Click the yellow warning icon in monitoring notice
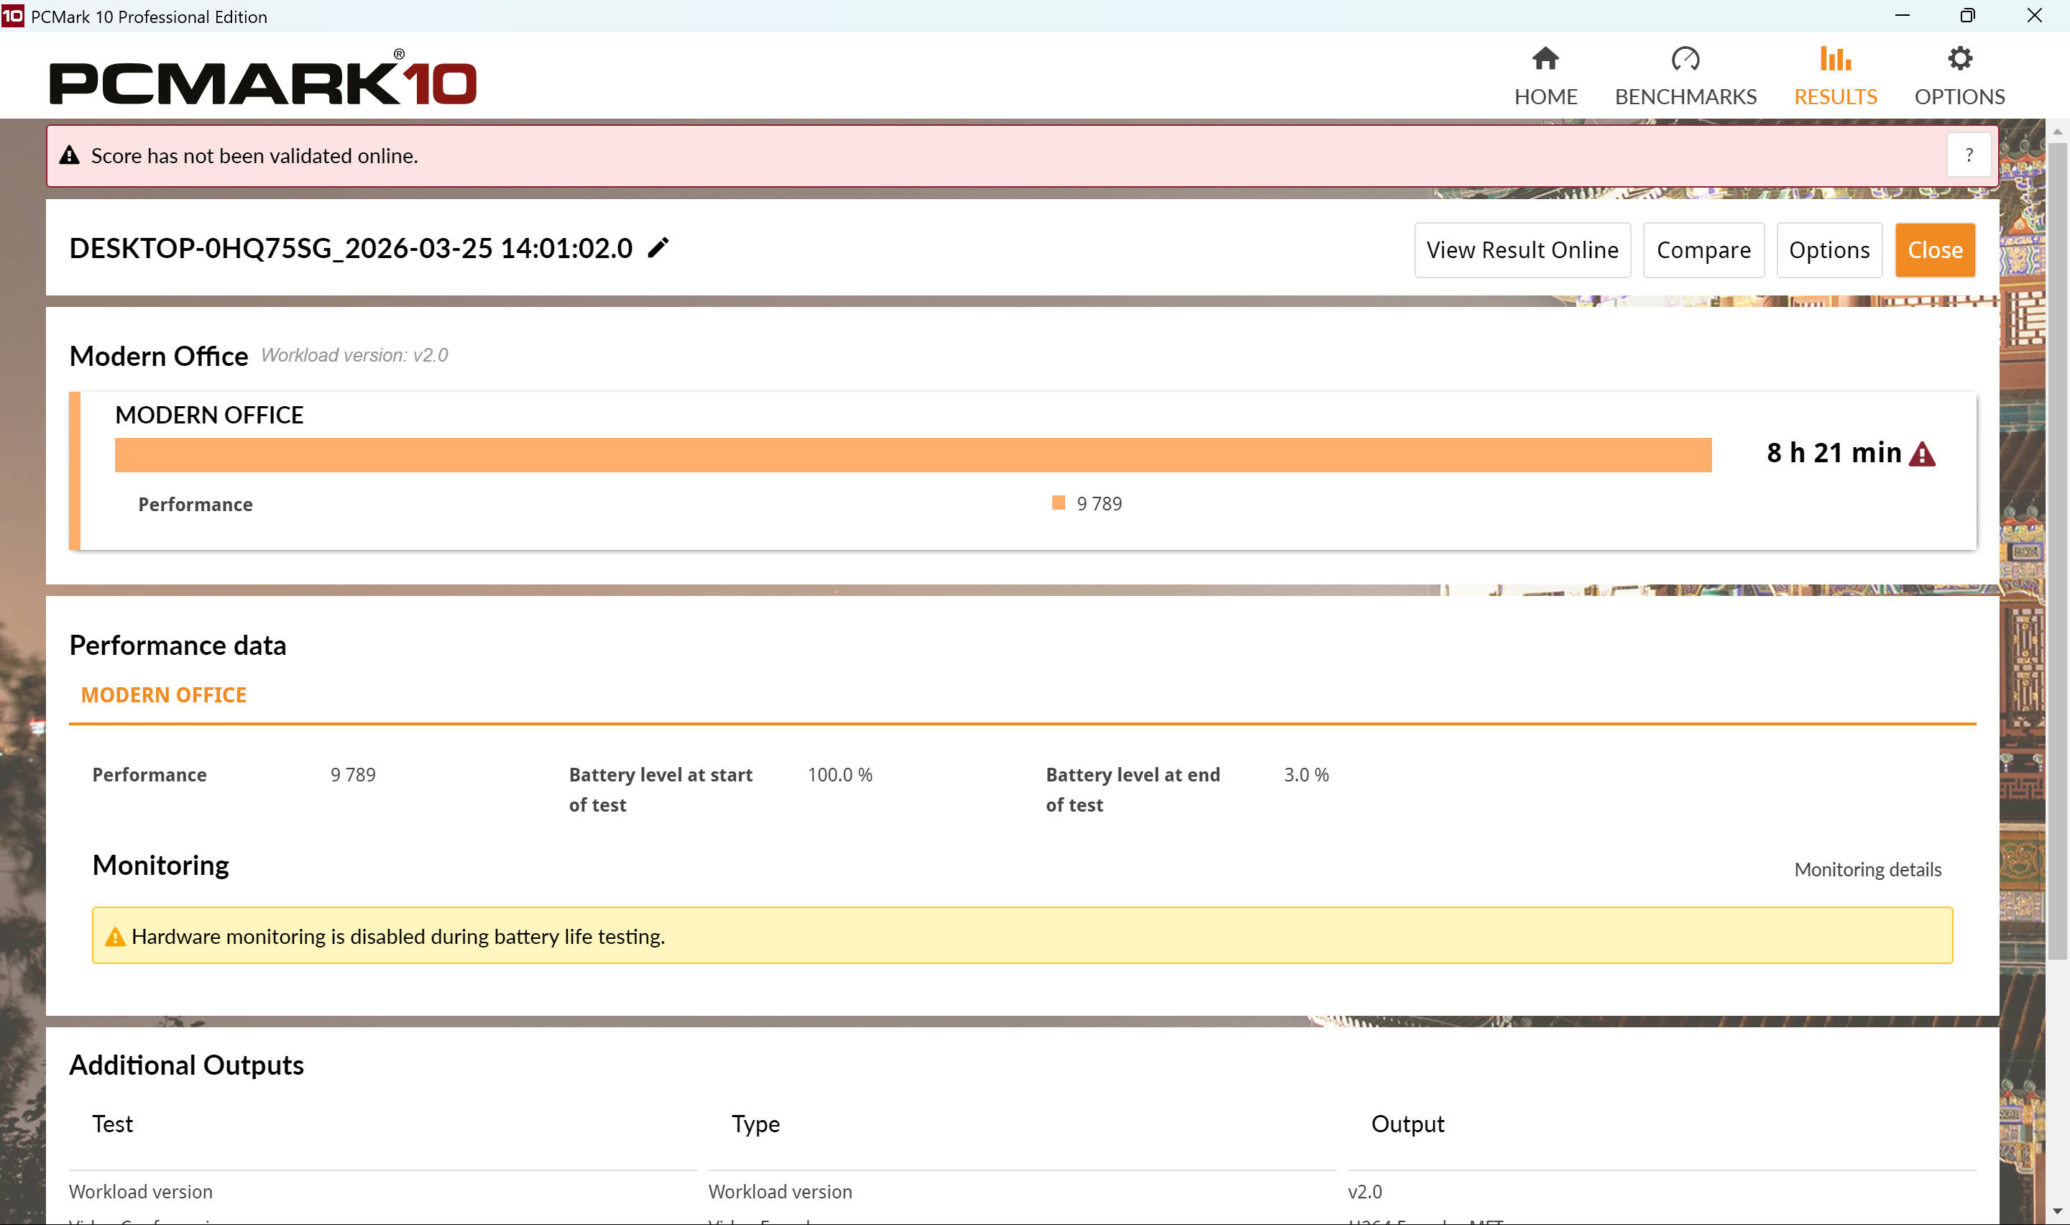Screen dimensions: 2070x1225 115,936
